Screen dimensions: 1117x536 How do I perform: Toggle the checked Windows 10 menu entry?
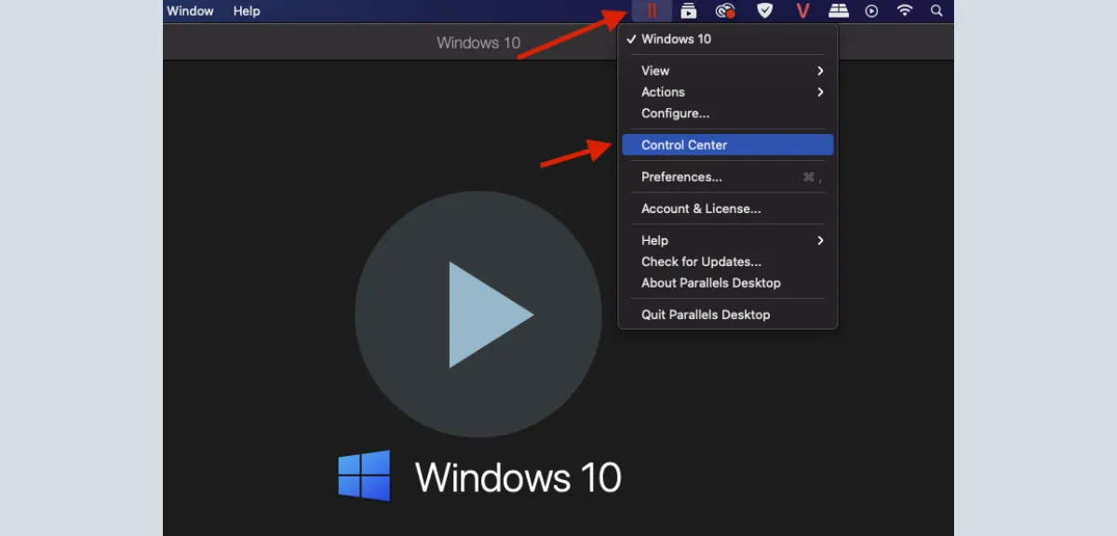[x=676, y=39]
